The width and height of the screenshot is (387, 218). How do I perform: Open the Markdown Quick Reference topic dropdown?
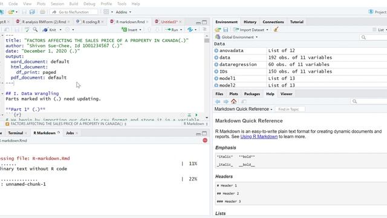[x=243, y=109]
